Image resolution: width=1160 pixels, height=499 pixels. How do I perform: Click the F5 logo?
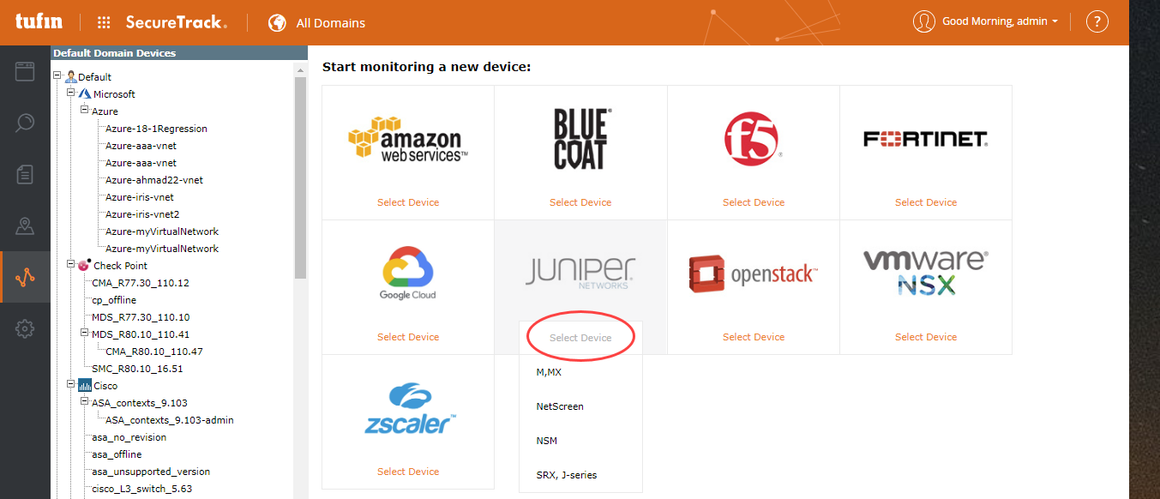(754, 138)
